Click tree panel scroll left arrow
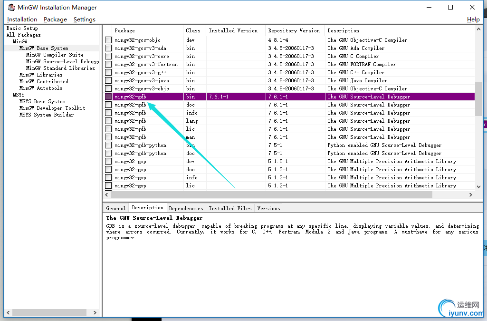487x321 pixels. (x=9, y=312)
